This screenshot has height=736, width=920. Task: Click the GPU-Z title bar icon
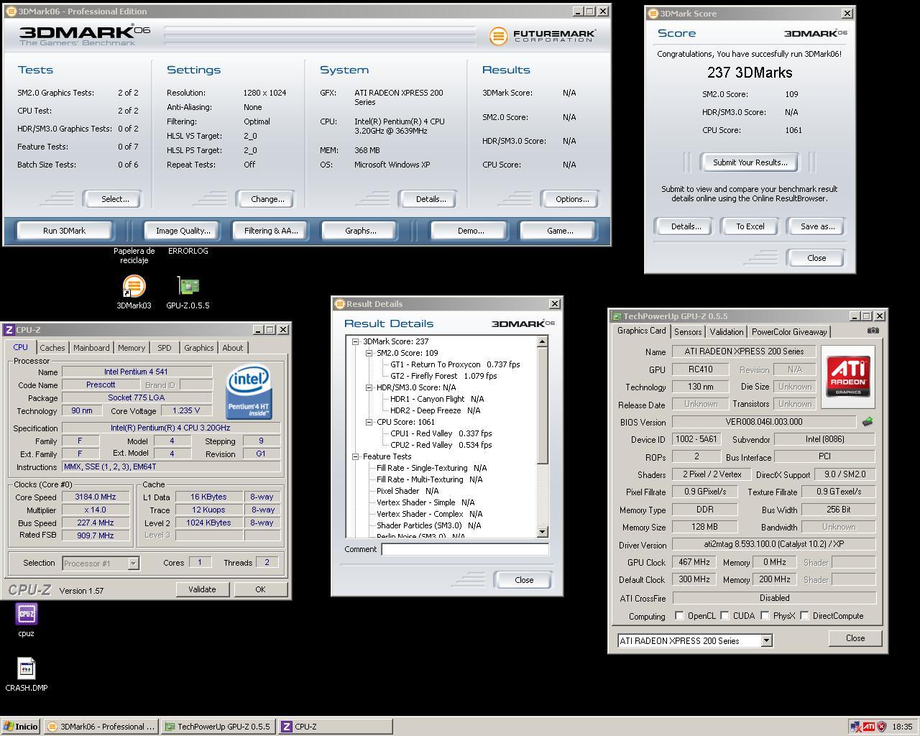coord(617,316)
